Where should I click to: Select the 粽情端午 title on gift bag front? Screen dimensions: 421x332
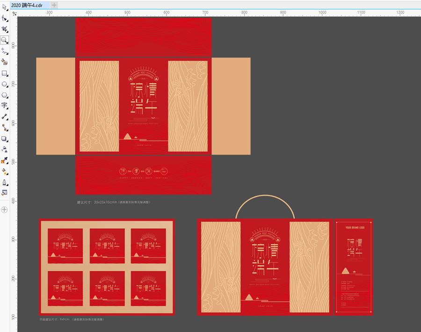point(265,259)
